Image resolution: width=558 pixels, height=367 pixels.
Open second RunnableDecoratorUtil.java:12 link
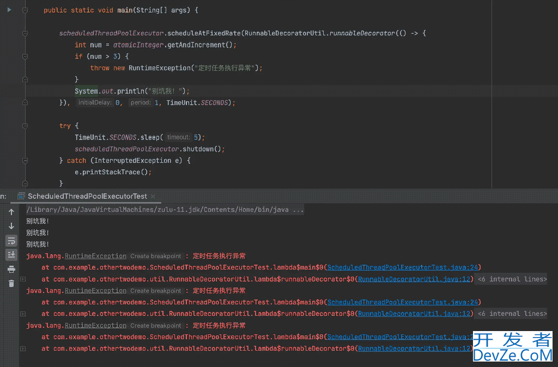click(414, 314)
